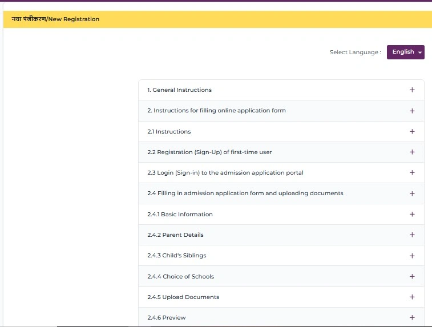The width and height of the screenshot is (432, 327).
Task: Click plus icon on Registration (Sign-Up) row
Action: click(412, 152)
